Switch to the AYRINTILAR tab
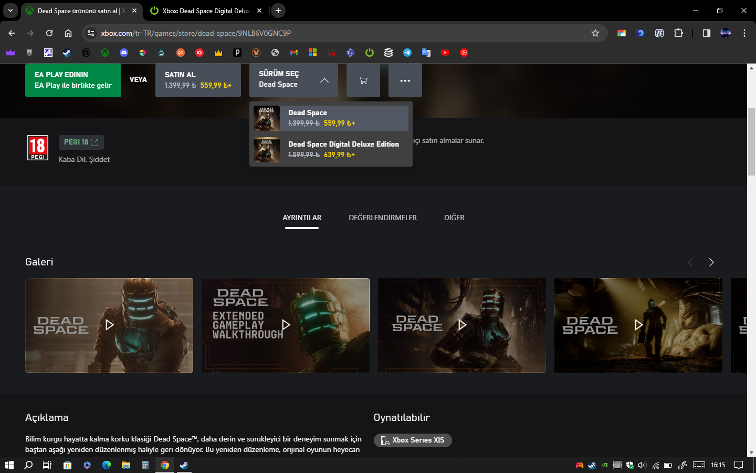This screenshot has width=756, height=473. [302, 218]
